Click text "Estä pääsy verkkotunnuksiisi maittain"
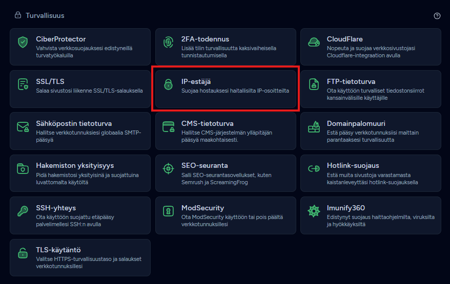450x284 pixels. pos(373,133)
